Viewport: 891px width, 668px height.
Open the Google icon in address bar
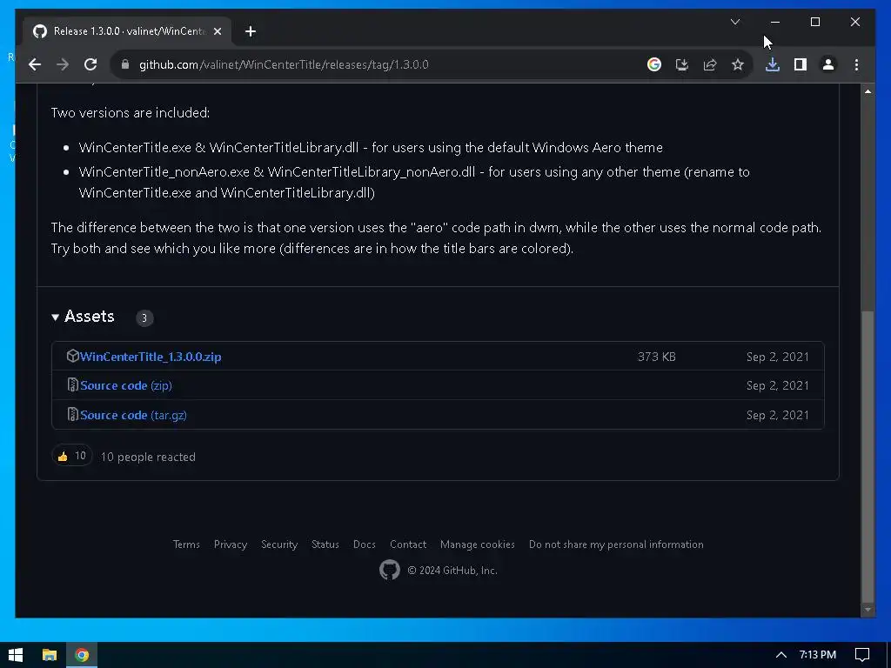point(654,64)
